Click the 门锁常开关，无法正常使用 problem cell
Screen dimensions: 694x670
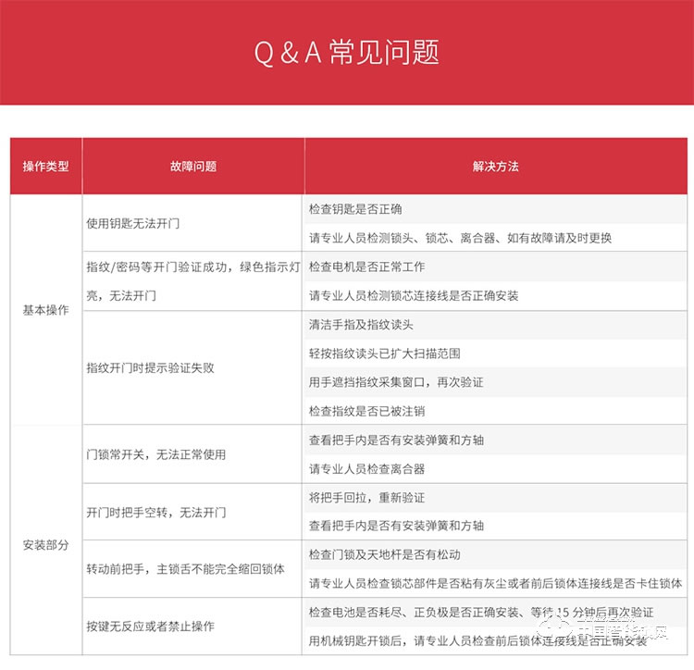tap(155, 454)
